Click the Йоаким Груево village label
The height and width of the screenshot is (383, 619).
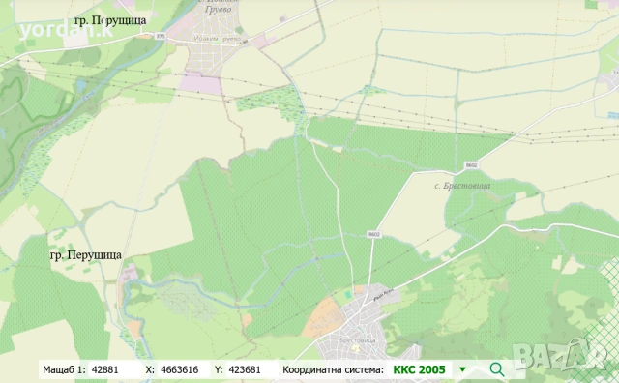218,39
